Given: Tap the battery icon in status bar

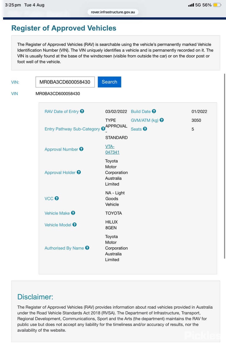Looking at the screenshot, I should tap(217, 5).
